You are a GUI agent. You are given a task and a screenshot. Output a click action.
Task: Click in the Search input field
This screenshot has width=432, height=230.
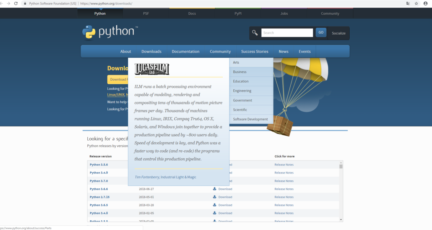[x=287, y=33]
